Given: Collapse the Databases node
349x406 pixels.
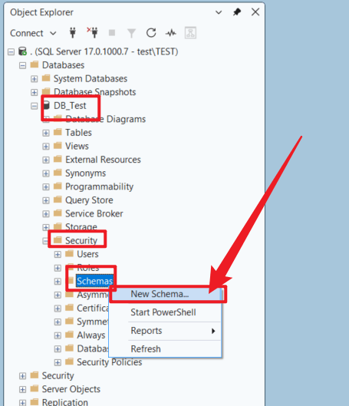Looking at the screenshot, I should coord(22,65).
